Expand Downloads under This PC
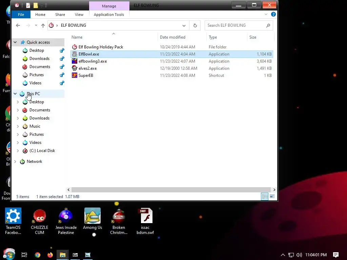This screenshot has height=260, width=347. [18, 118]
